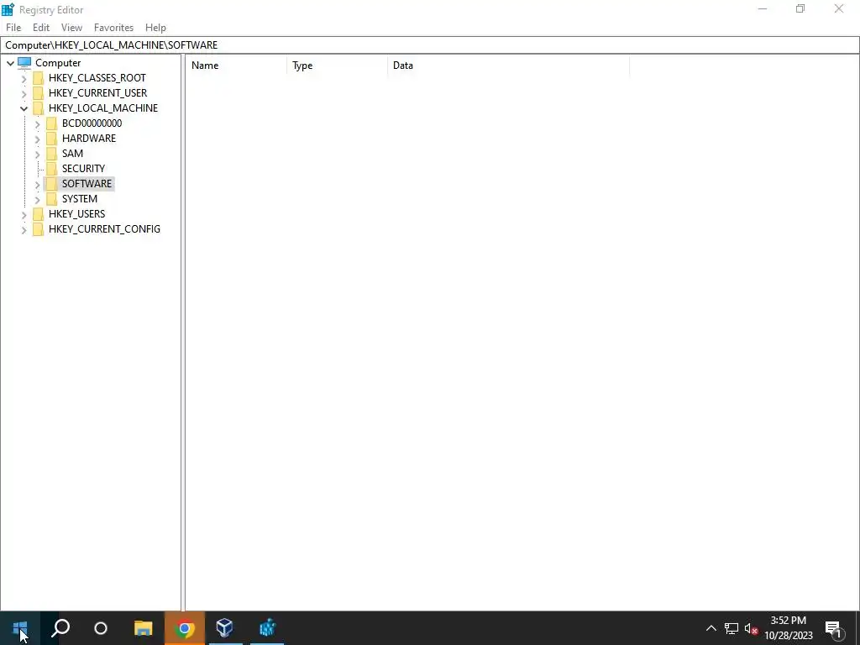Open the Edit menu
Image resolution: width=860 pixels, height=645 pixels.
pos(41,28)
